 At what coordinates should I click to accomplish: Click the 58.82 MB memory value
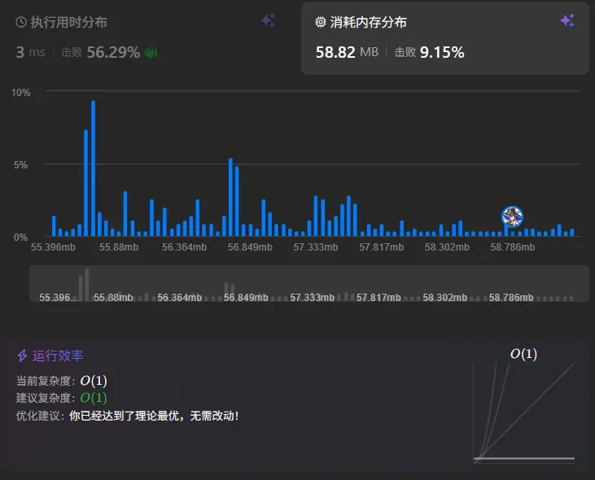347,52
